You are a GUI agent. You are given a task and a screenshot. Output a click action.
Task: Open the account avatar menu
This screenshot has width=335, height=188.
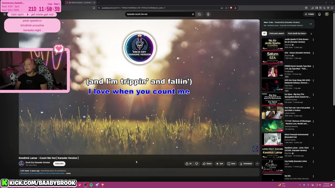point(327,14)
